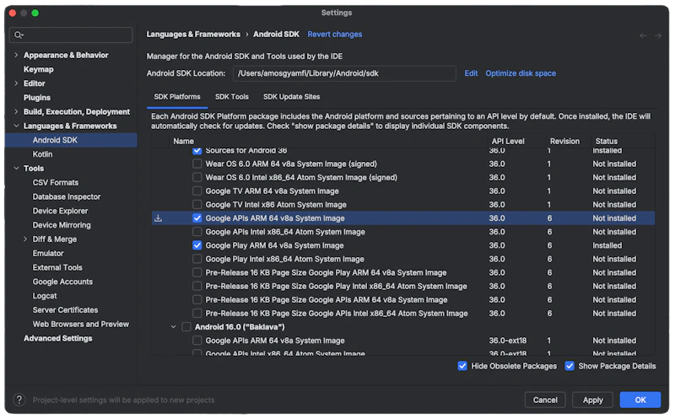Screen dimensions: 675x419
Task: Click the forward navigation arrow
Action: 658,35
